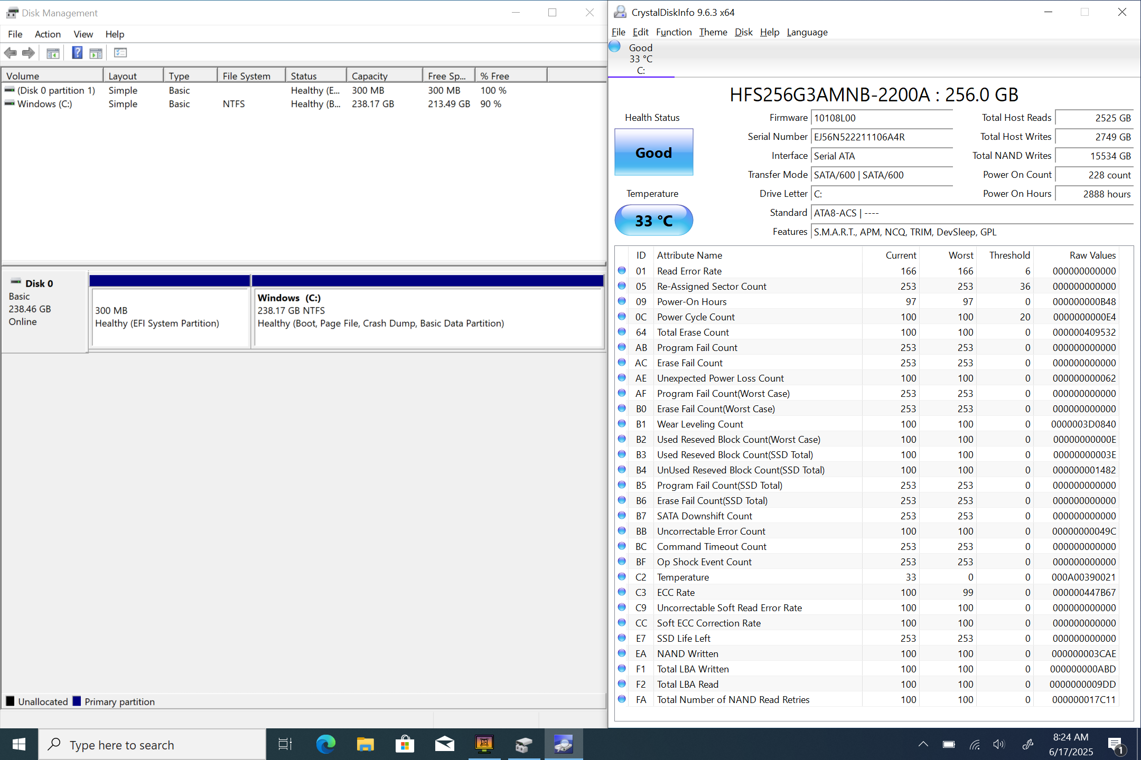The image size is (1141, 760).
Task: Click Back arrow in Disk Management toolbar
Action: click(10, 53)
